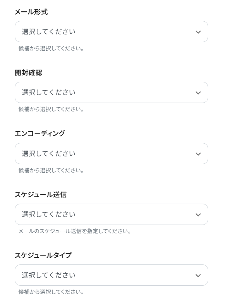Open the 開封確認 select box placeholder text
The height and width of the screenshot is (302, 240).
tap(48, 93)
